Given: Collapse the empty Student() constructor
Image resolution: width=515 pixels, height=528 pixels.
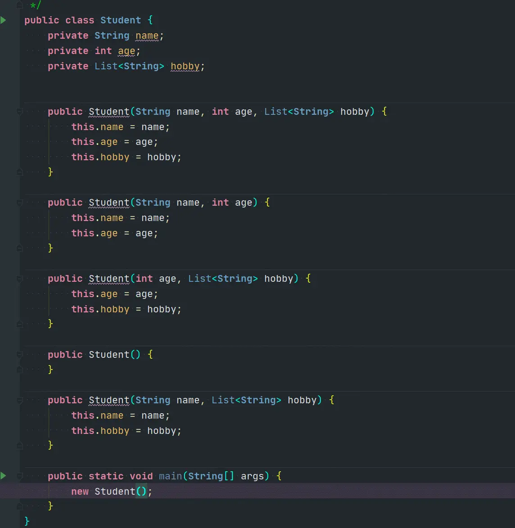Looking at the screenshot, I should (19, 355).
